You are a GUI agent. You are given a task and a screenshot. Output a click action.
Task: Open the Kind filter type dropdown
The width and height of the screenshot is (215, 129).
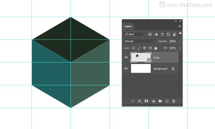135,34
